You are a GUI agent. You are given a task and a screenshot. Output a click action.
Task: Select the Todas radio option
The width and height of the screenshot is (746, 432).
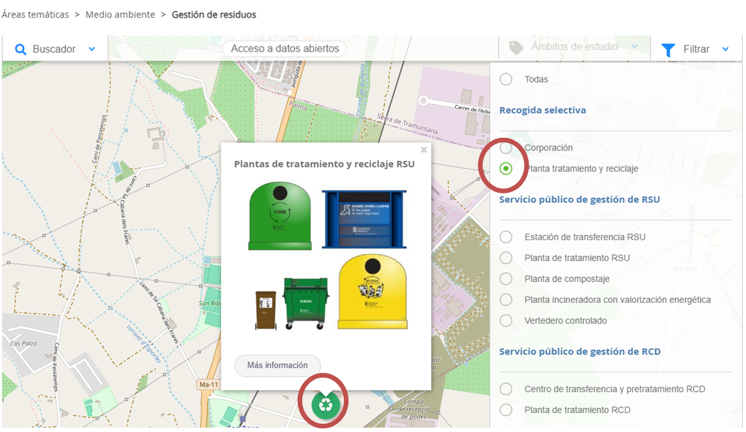tap(506, 79)
